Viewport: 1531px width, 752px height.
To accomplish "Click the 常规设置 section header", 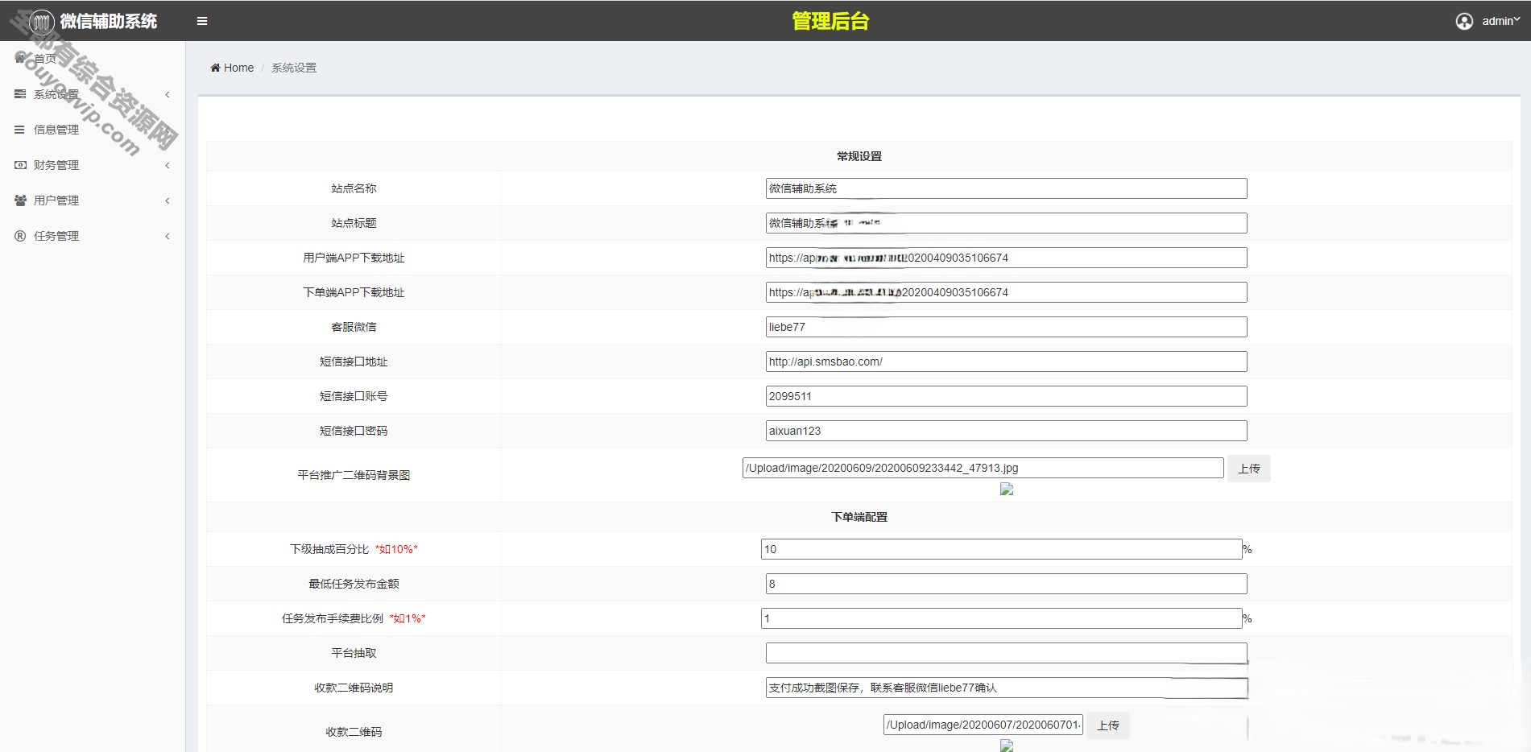I will tap(859, 156).
